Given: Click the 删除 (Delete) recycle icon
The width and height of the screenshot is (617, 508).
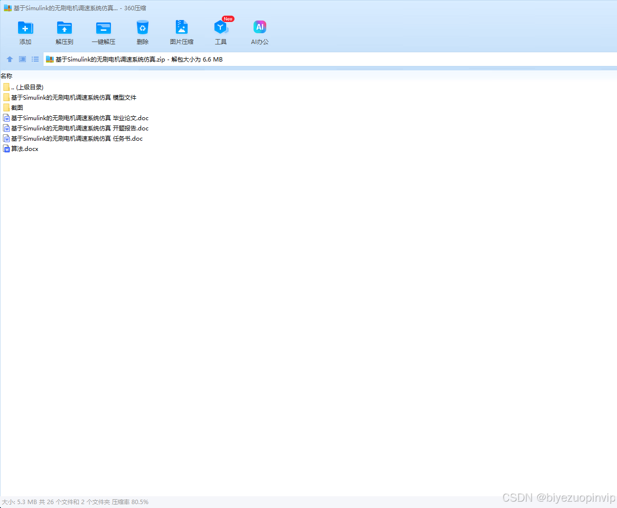Looking at the screenshot, I should 143,28.
